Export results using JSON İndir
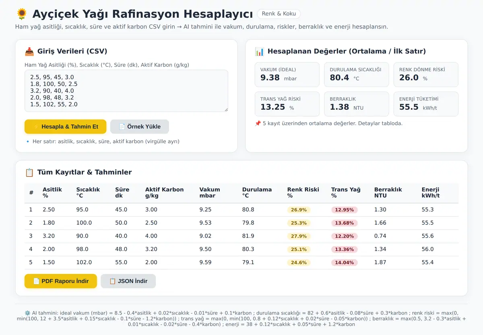This screenshot has height=335, width=483. pos(128,281)
